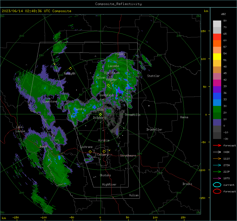Click the Limestone label
Image resolution: width=237 pixels, height=221 pixels.
click(x=50, y=101)
